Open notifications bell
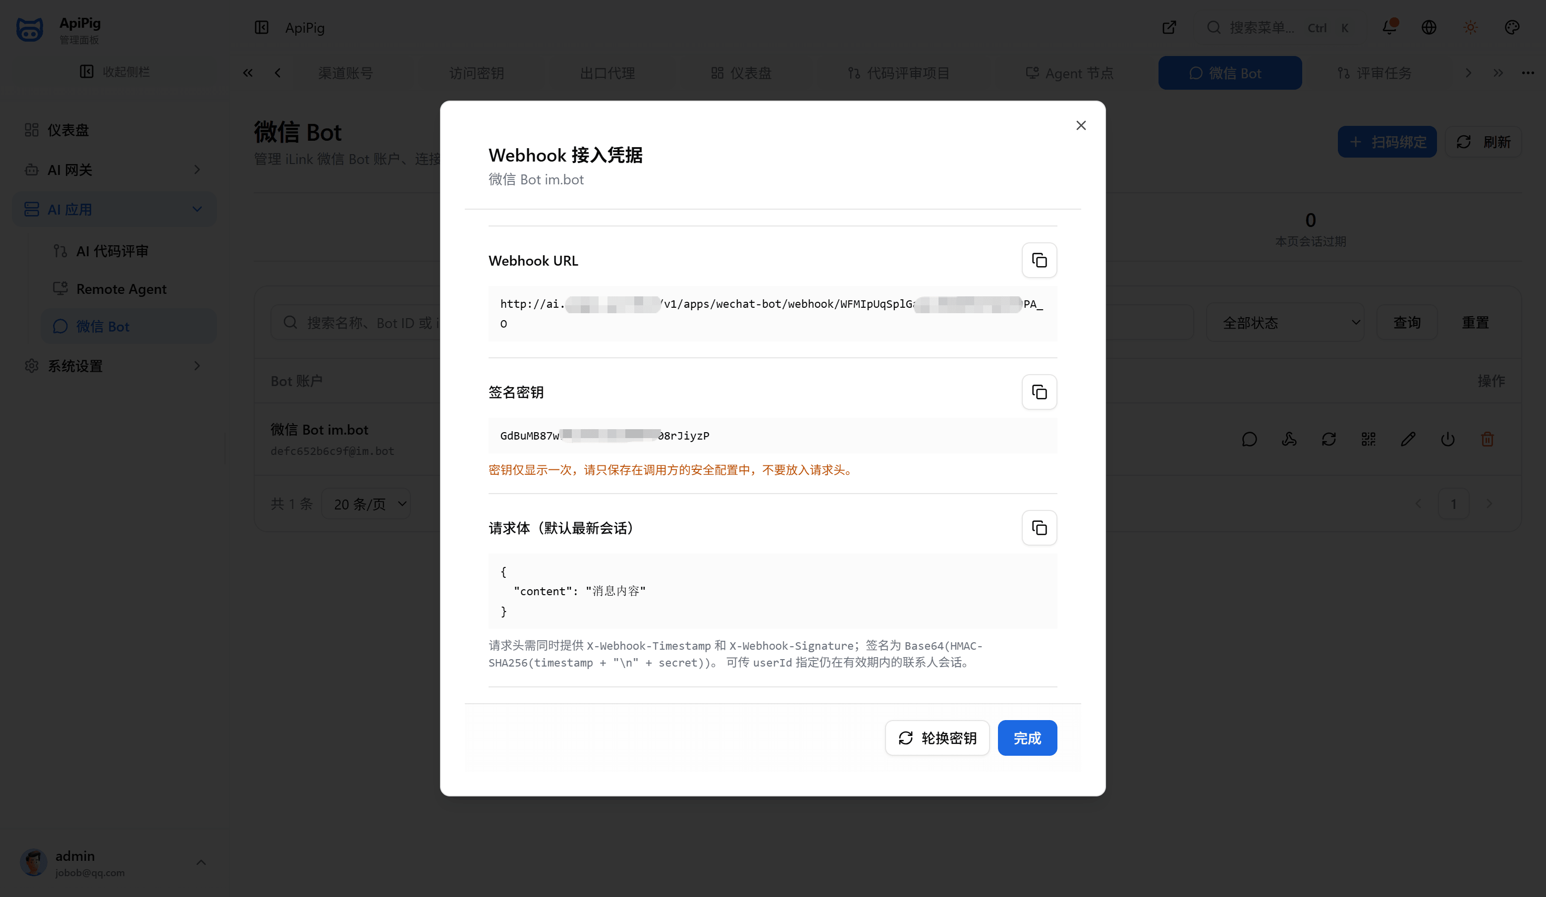This screenshot has width=1546, height=897. [1389, 28]
